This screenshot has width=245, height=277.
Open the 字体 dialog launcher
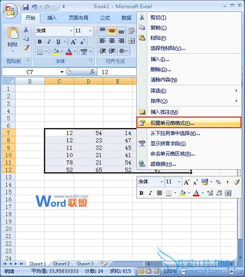tap(91, 61)
